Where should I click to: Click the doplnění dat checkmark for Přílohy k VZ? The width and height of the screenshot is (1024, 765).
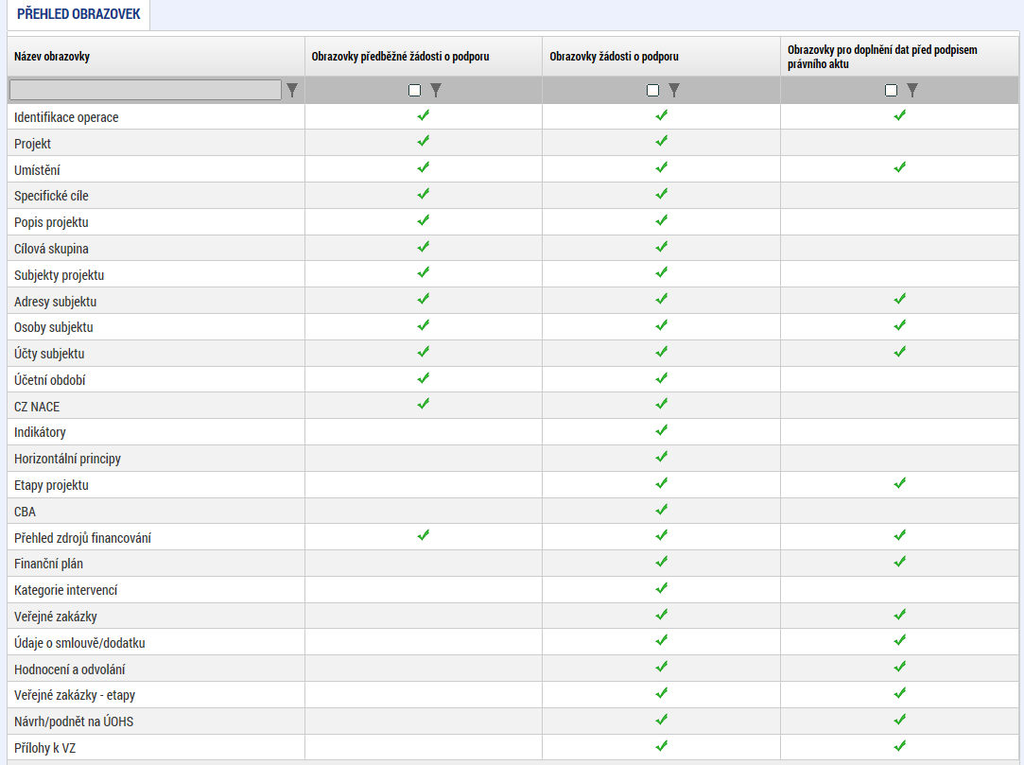(900, 746)
